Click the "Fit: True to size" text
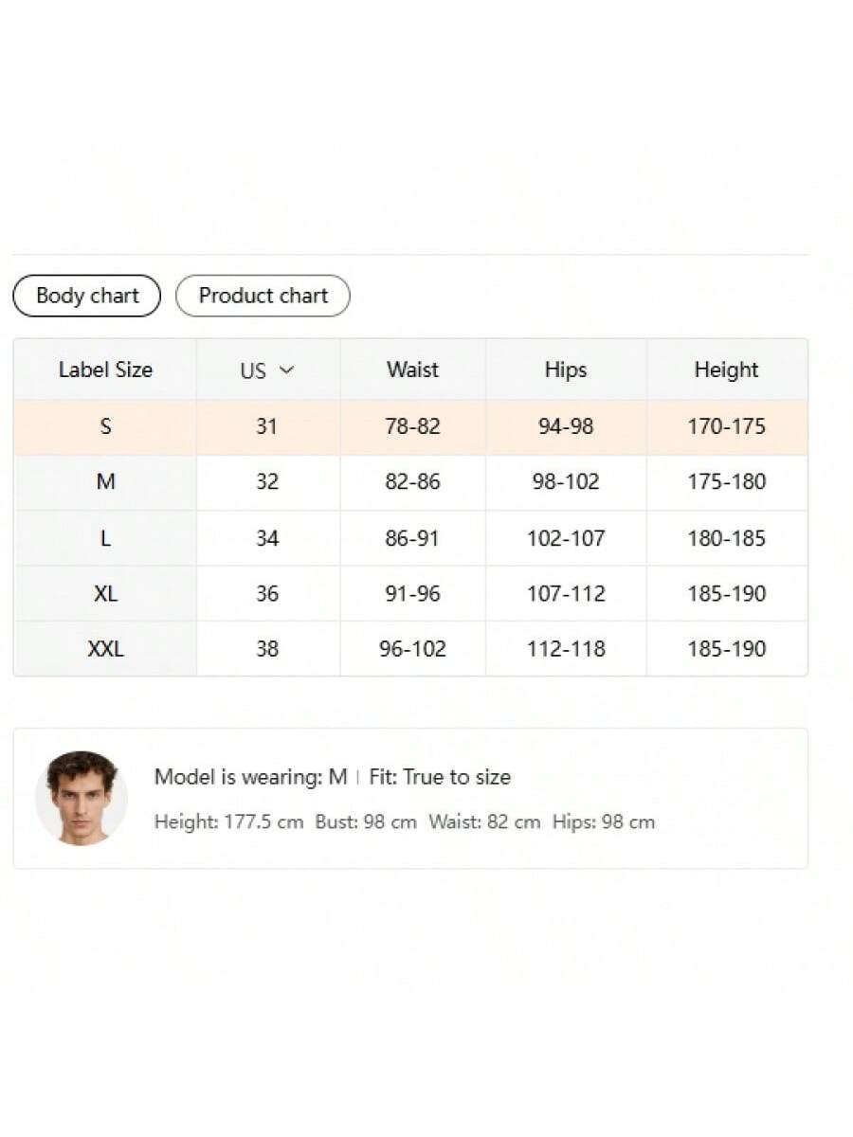 click(x=440, y=777)
